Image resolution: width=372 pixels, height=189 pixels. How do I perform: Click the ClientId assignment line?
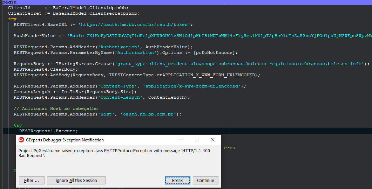tap(68, 8)
